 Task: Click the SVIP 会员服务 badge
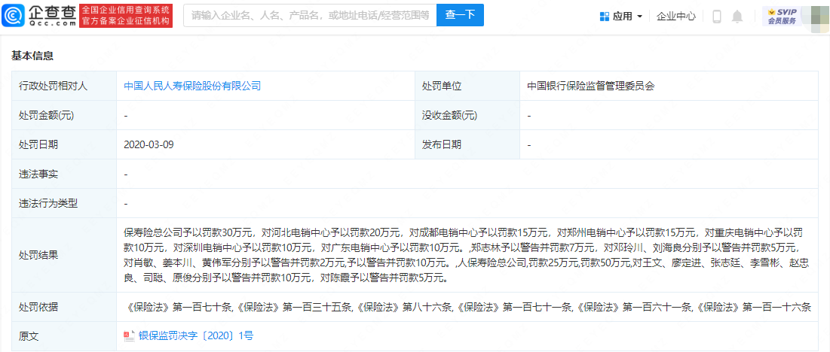(782, 17)
